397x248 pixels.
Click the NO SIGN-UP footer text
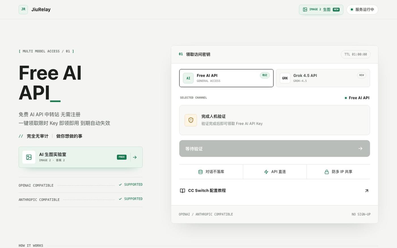361,214
